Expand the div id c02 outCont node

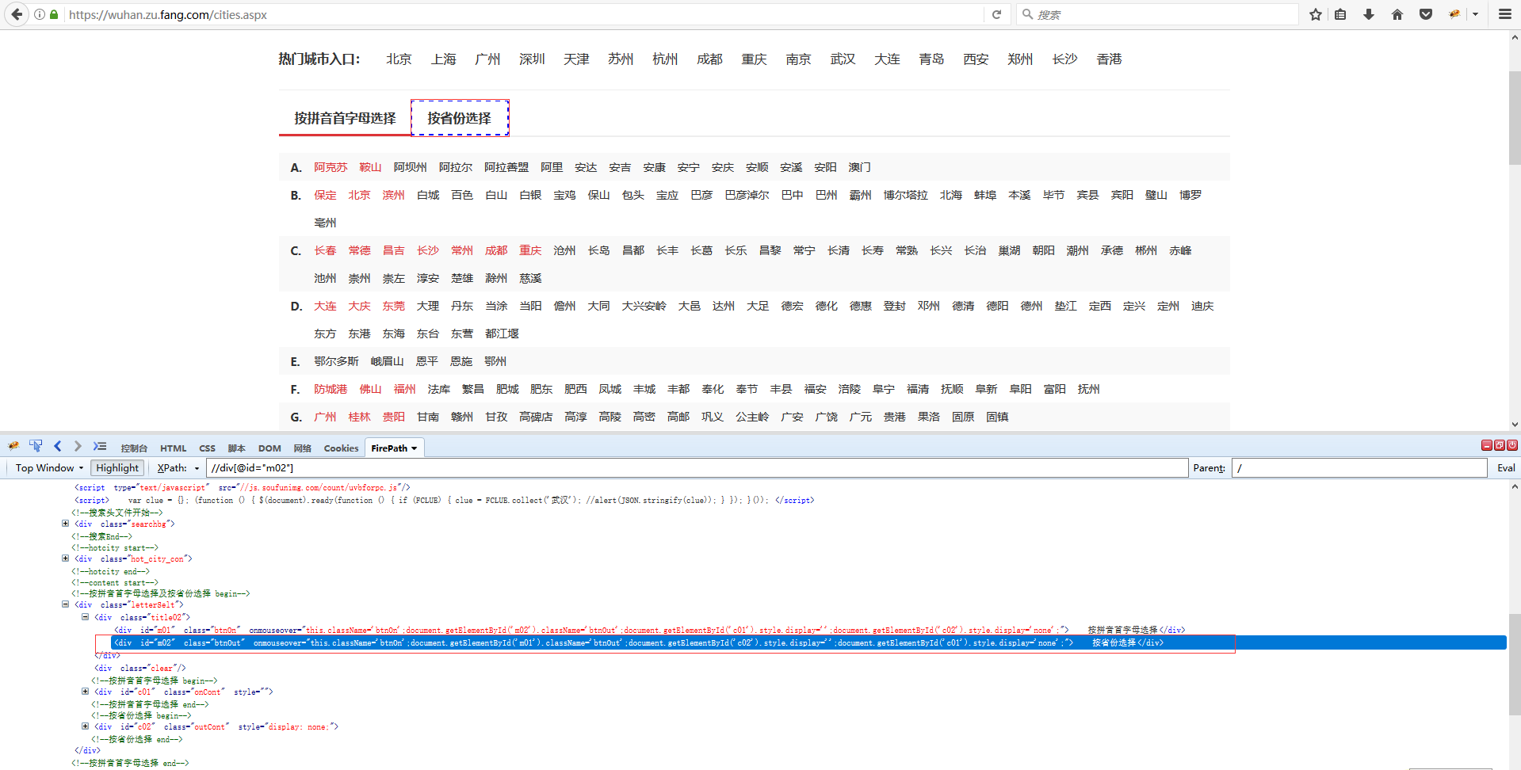(85, 726)
